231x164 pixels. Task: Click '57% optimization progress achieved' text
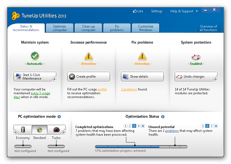pyautogui.click(x=120, y=151)
